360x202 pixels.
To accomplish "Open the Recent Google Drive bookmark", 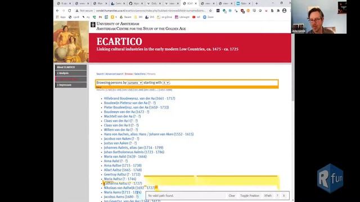I will click(125, 17).
